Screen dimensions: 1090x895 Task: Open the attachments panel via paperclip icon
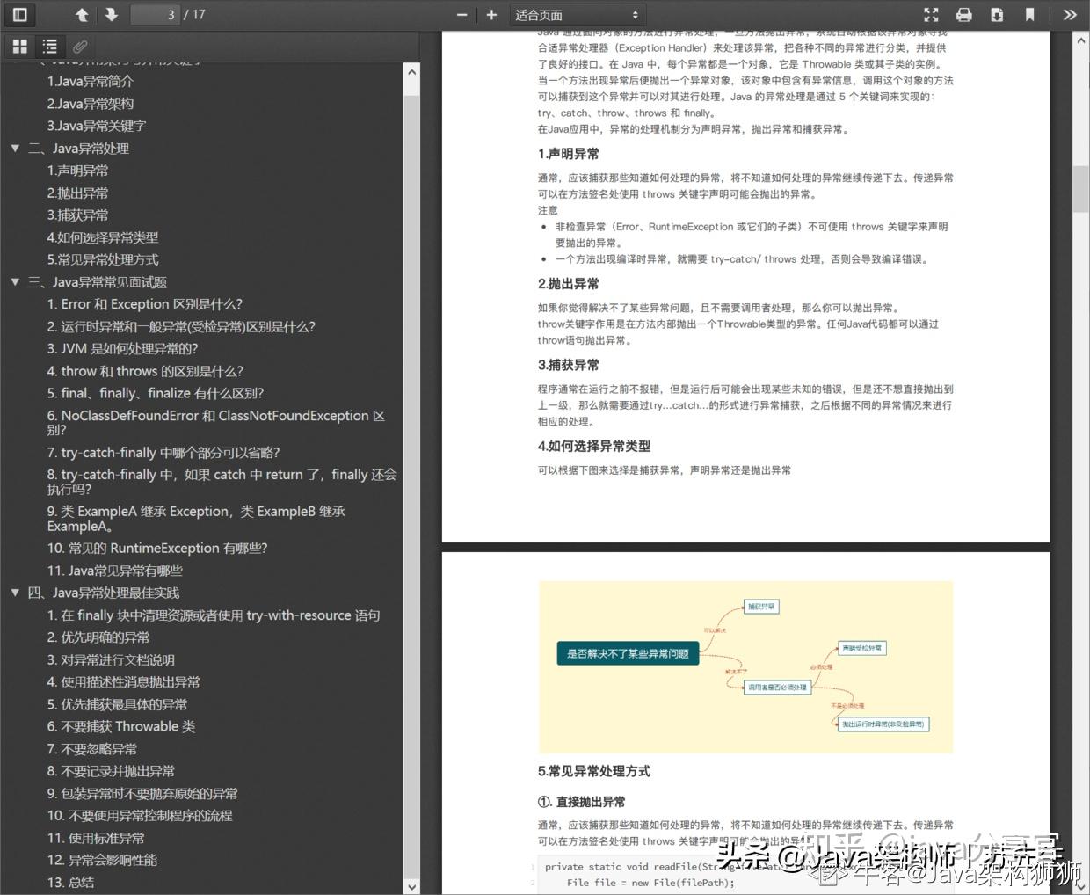80,46
